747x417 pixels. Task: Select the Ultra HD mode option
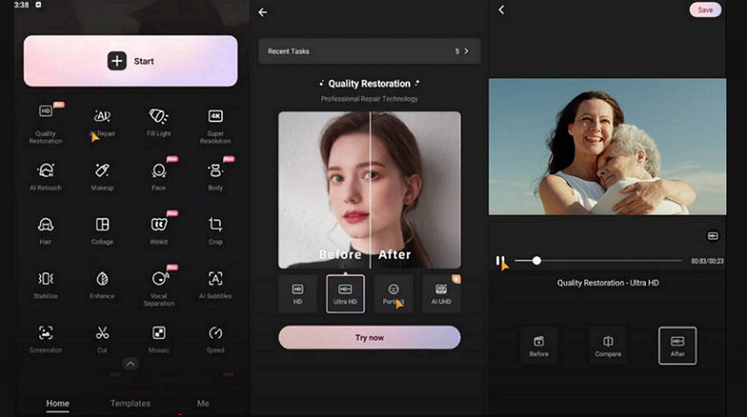pos(345,293)
